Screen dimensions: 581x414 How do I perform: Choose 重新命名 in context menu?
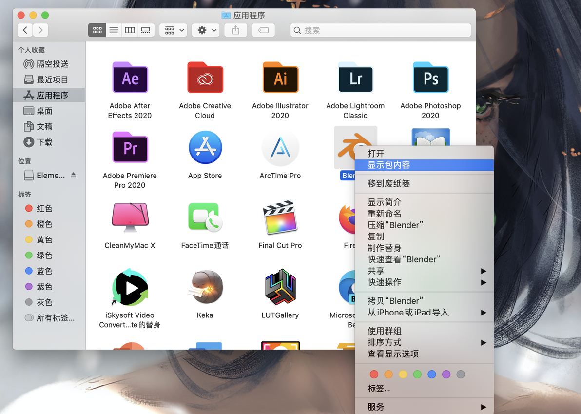point(424,214)
